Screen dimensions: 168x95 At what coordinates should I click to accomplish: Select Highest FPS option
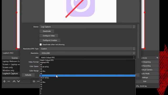pyautogui.click(x=87, y=62)
